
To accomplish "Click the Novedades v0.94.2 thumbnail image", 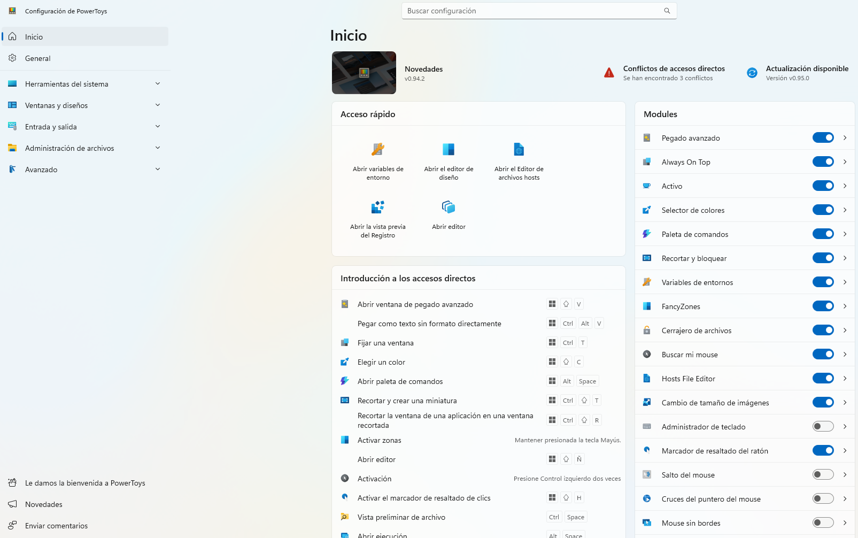I will coord(364,73).
